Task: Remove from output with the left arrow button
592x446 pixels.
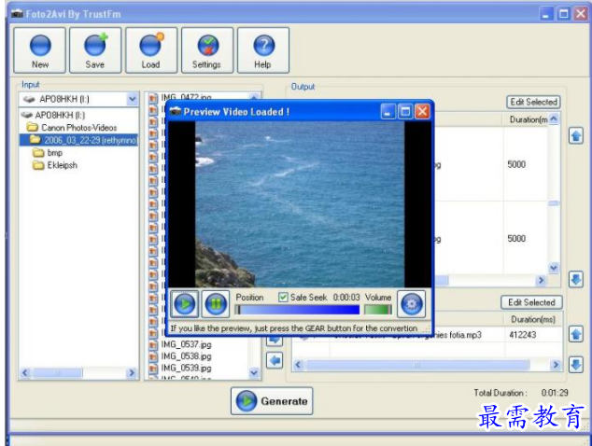Action: [275, 360]
